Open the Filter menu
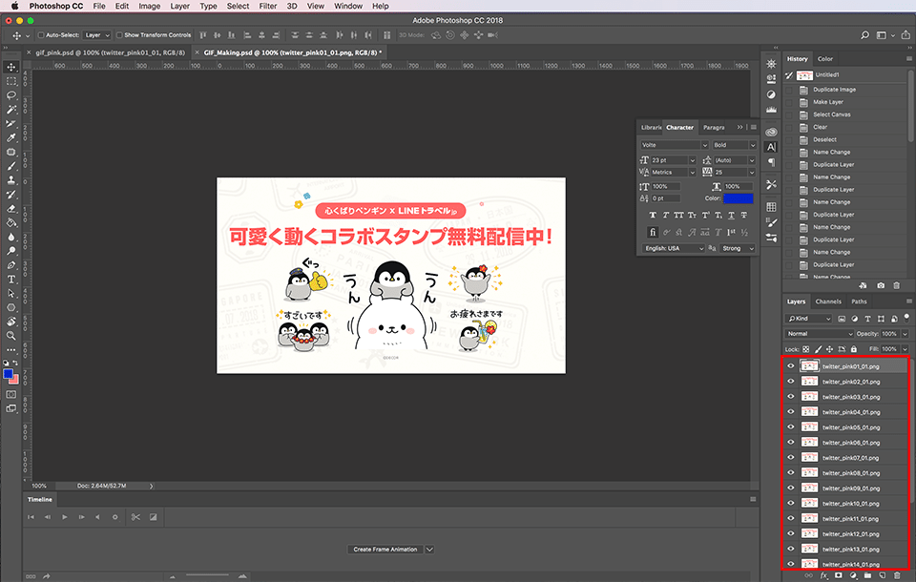Image resolution: width=916 pixels, height=582 pixels. 268,6
